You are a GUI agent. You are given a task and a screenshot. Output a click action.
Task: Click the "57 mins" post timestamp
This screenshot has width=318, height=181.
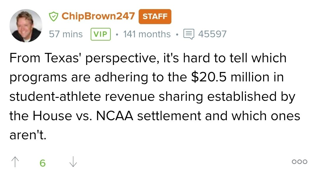[x=66, y=34]
